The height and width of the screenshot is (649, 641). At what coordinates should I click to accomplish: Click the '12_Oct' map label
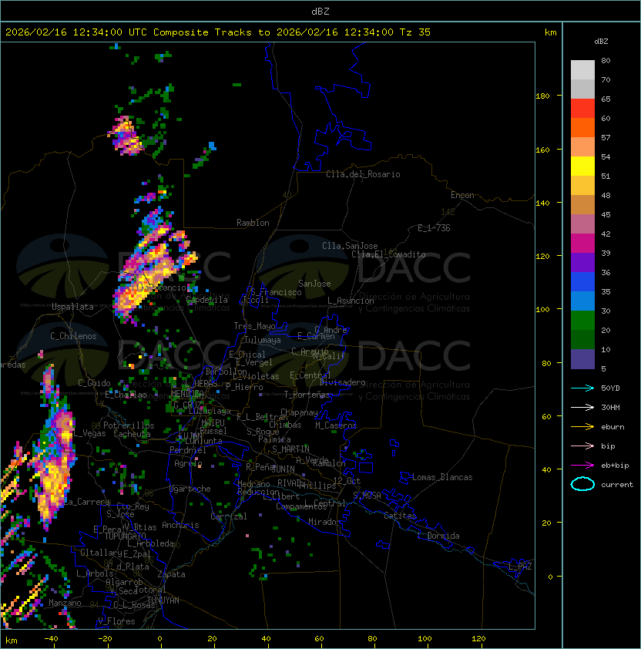click(x=347, y=481)
